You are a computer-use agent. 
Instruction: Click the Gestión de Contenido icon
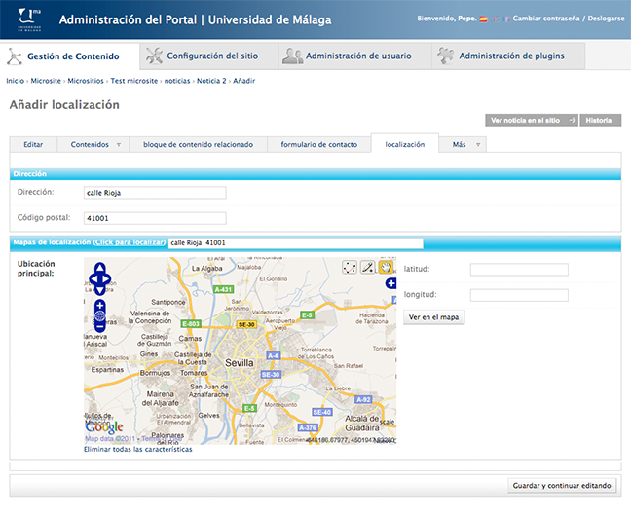click(x=14, y=56)
